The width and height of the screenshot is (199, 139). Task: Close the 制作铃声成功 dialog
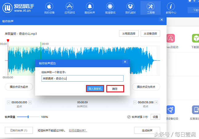coord(125,62)
